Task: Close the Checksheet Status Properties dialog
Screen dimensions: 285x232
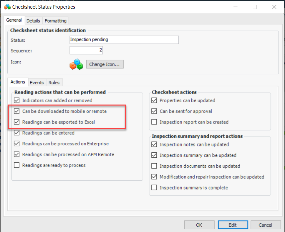Action: pyautogui.click(x=274, y=7)
